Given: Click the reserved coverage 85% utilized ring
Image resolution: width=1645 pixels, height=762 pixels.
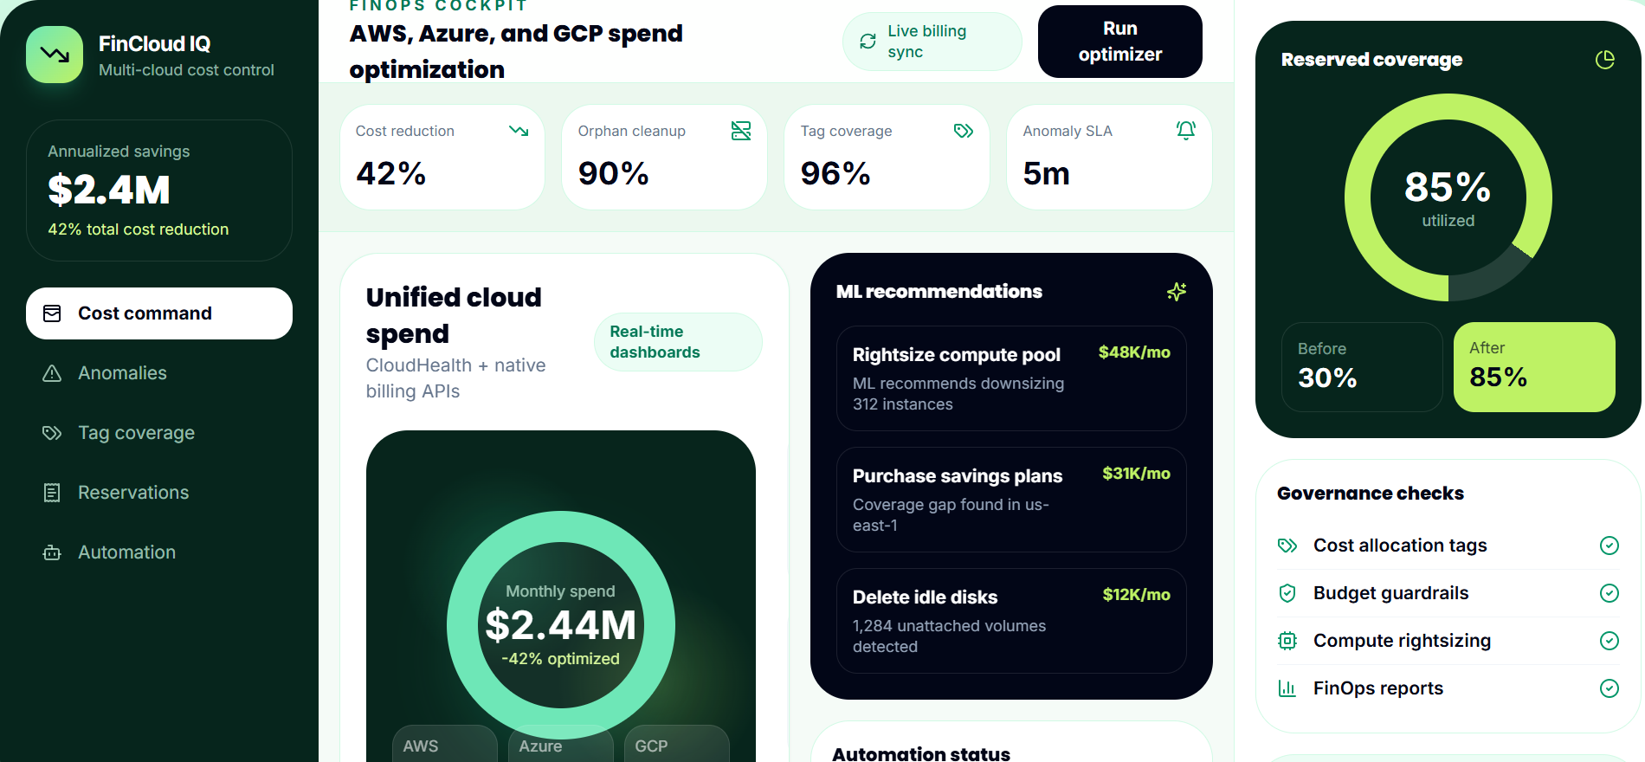Looking at the screenshot, I should [1448, 197].
